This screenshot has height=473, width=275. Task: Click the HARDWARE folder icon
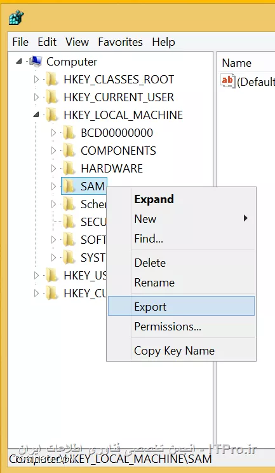[x=69, y=169]
